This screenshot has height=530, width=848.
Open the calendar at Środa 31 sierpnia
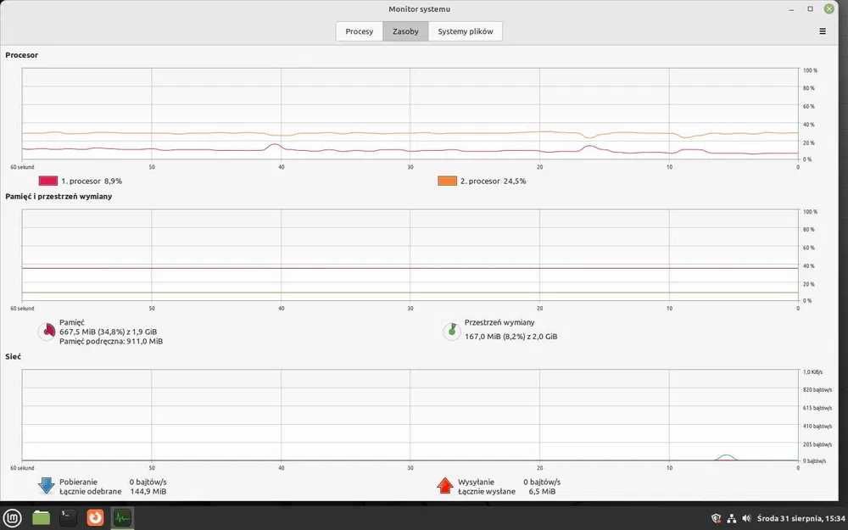pyautogui.click(x=801, y=518)
